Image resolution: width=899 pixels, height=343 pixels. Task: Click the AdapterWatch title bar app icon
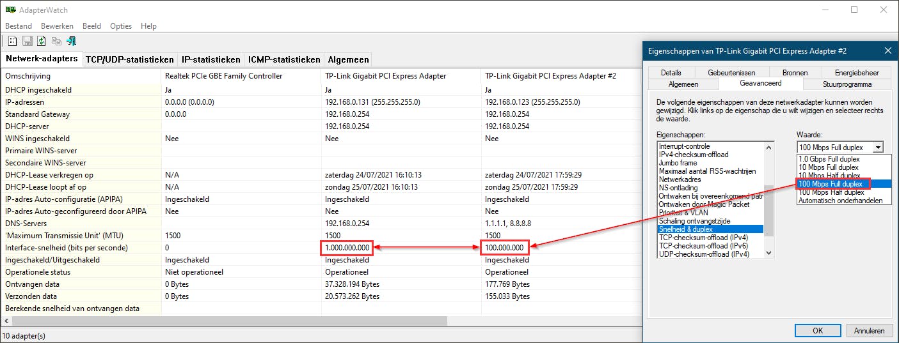[x=10, y=10]
